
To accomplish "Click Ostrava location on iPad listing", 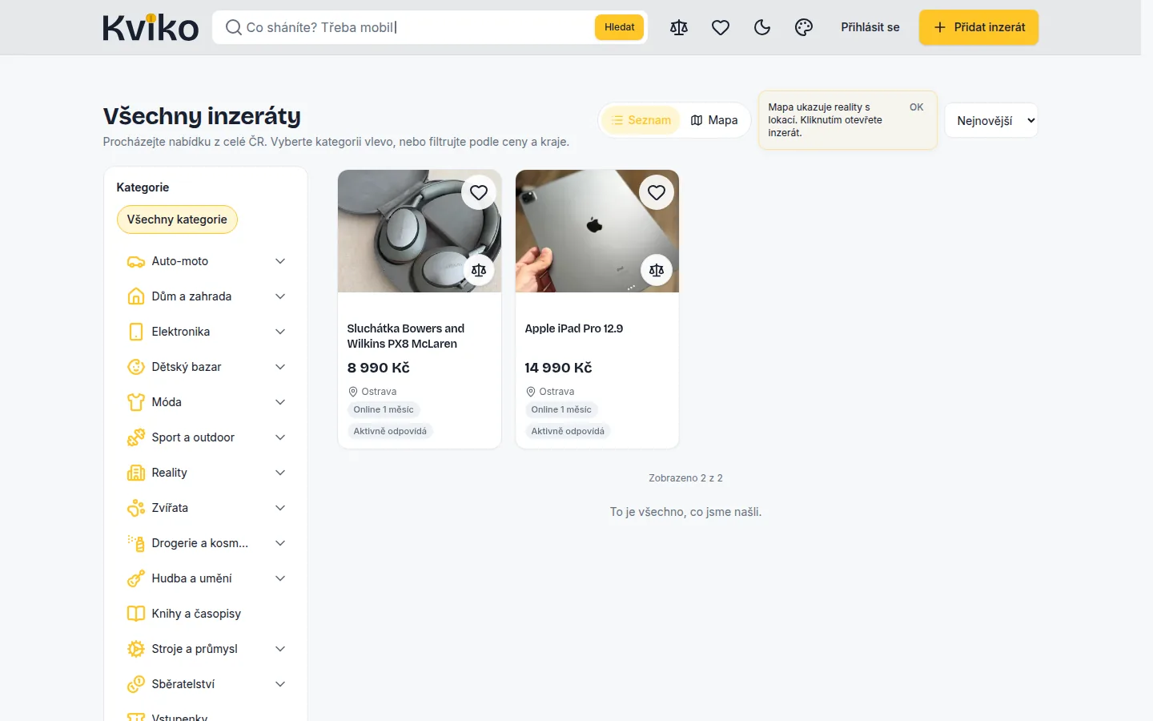I will point(550,392).
